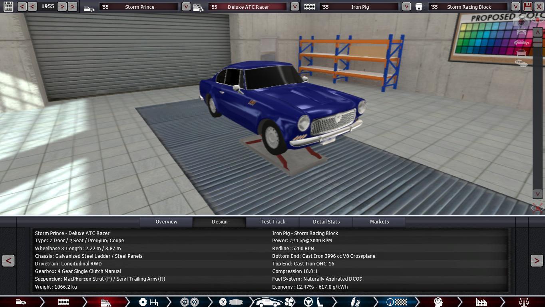
Task: Open the steering wheel and seat stage
Action: tap(313, 302)
